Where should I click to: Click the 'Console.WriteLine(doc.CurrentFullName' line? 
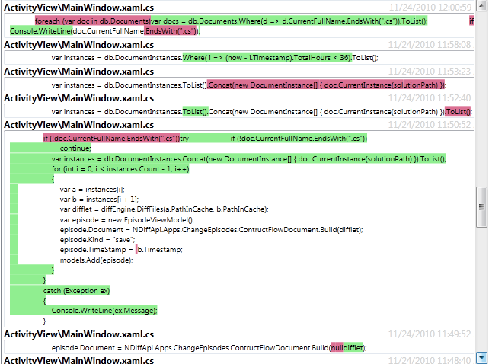[105, 31]
